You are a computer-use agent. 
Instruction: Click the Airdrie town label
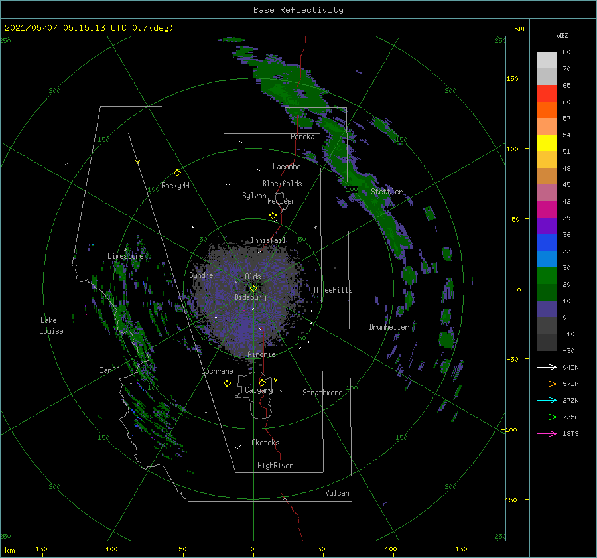tap(261, 354)
